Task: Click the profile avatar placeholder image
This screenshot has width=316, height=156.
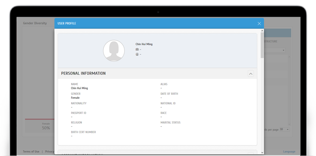Action: (114, 51)
